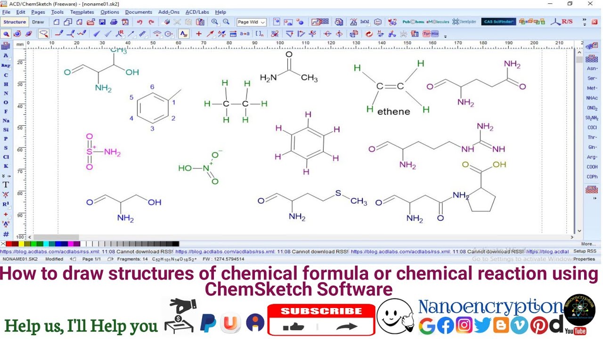This screenshot has width=603, height=339.
Task: Switch to Draw mode
Action: coord(38,22)
